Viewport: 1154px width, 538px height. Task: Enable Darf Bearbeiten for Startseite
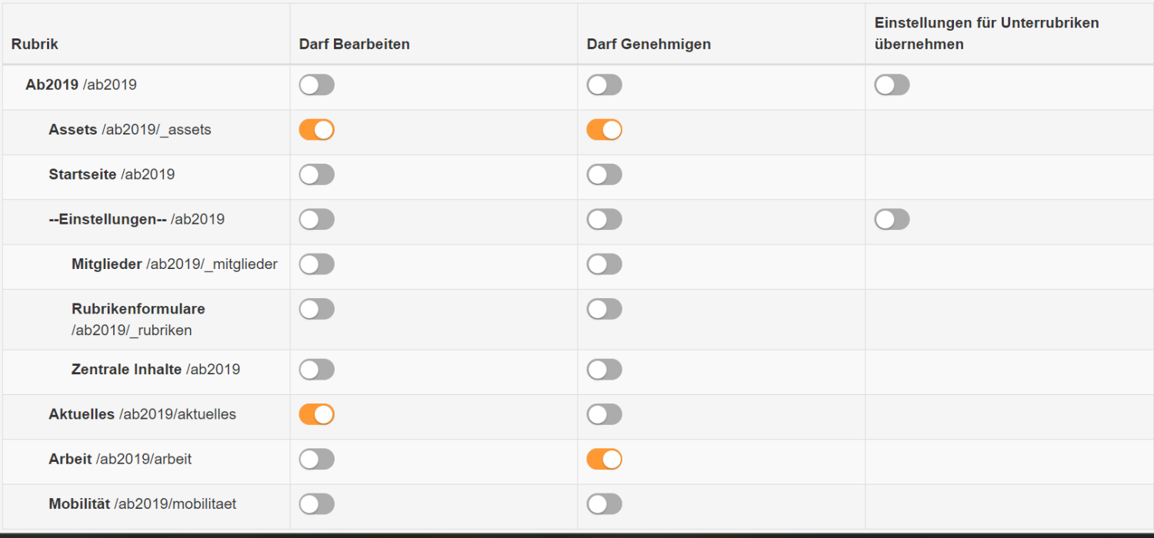coord(317,174)
